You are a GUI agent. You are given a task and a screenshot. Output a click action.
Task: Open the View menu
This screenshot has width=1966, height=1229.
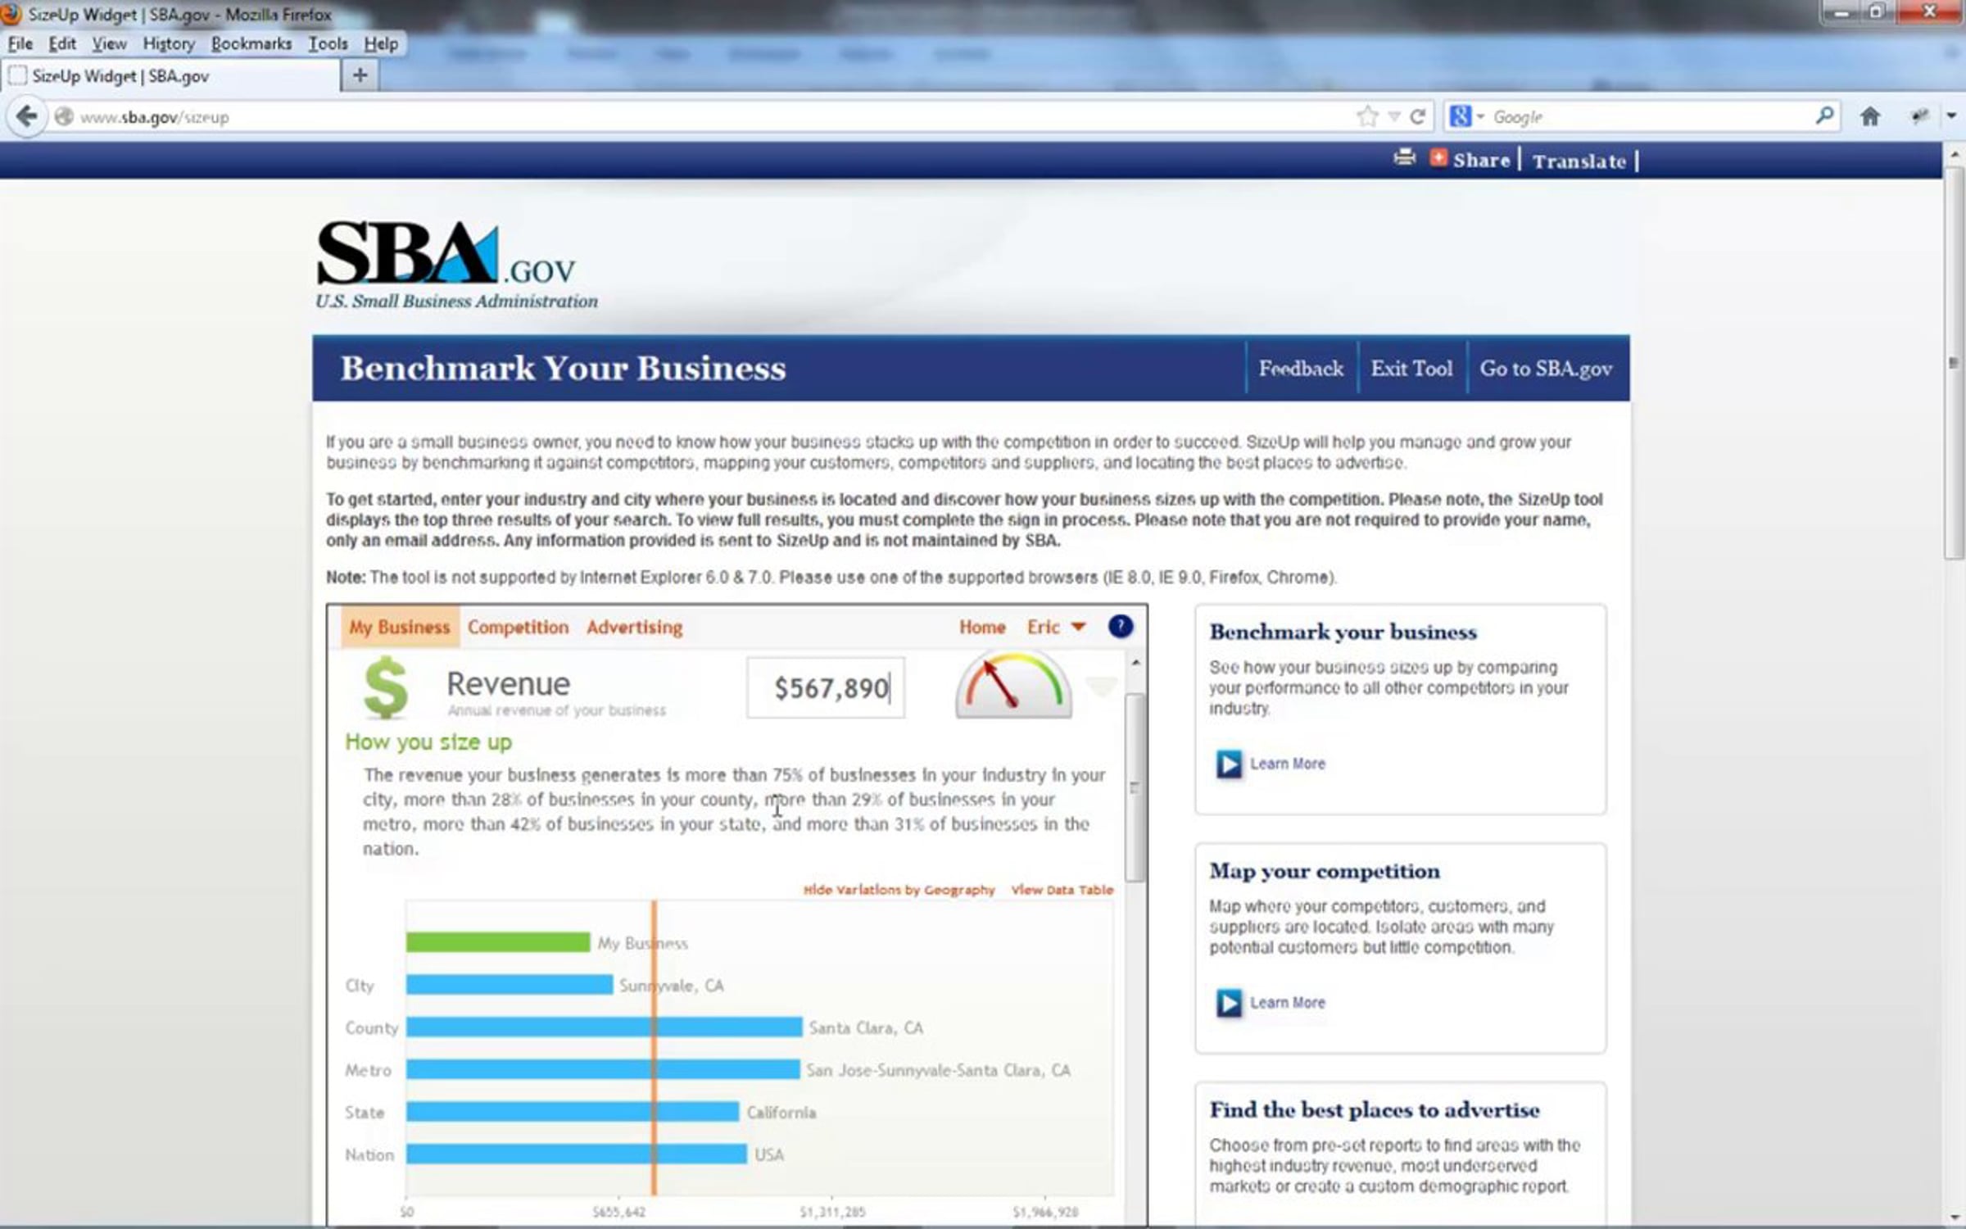pyautogui.click(x=109, y=43)
